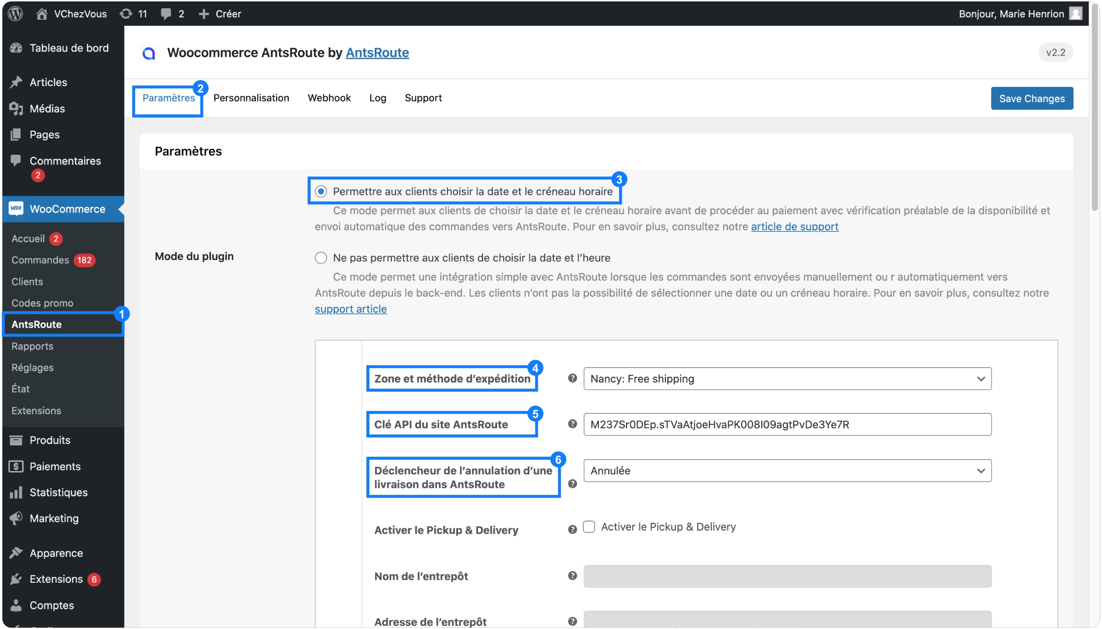Click the Paiements dollar icon

point(16,466)
